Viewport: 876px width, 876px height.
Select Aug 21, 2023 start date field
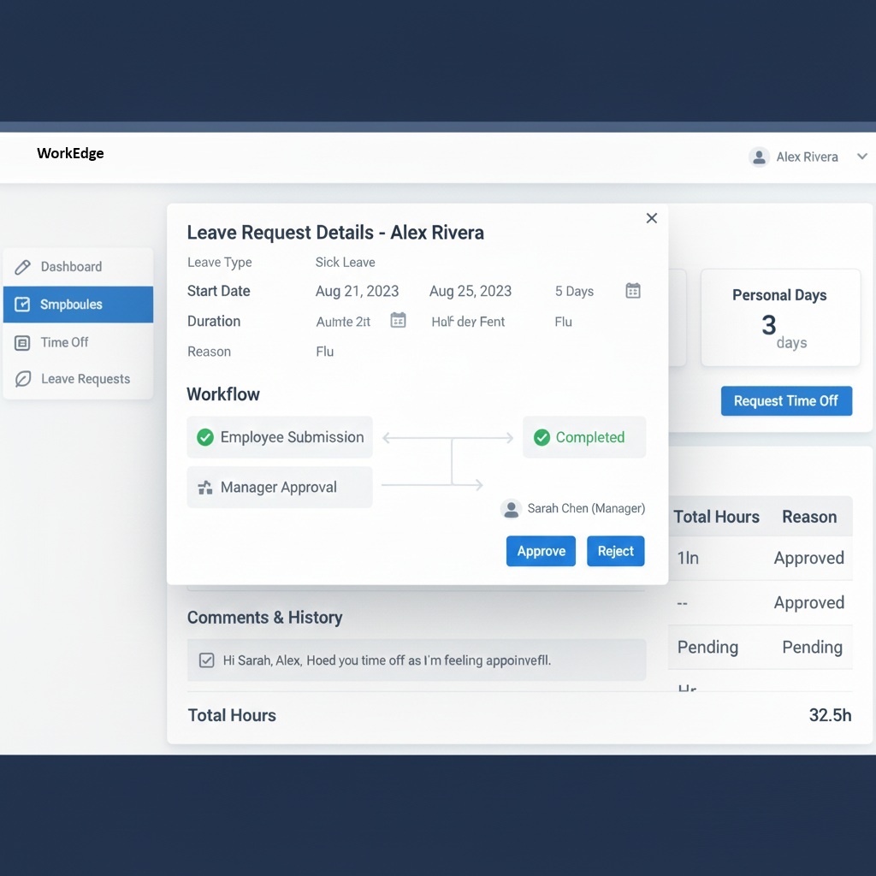357,291
